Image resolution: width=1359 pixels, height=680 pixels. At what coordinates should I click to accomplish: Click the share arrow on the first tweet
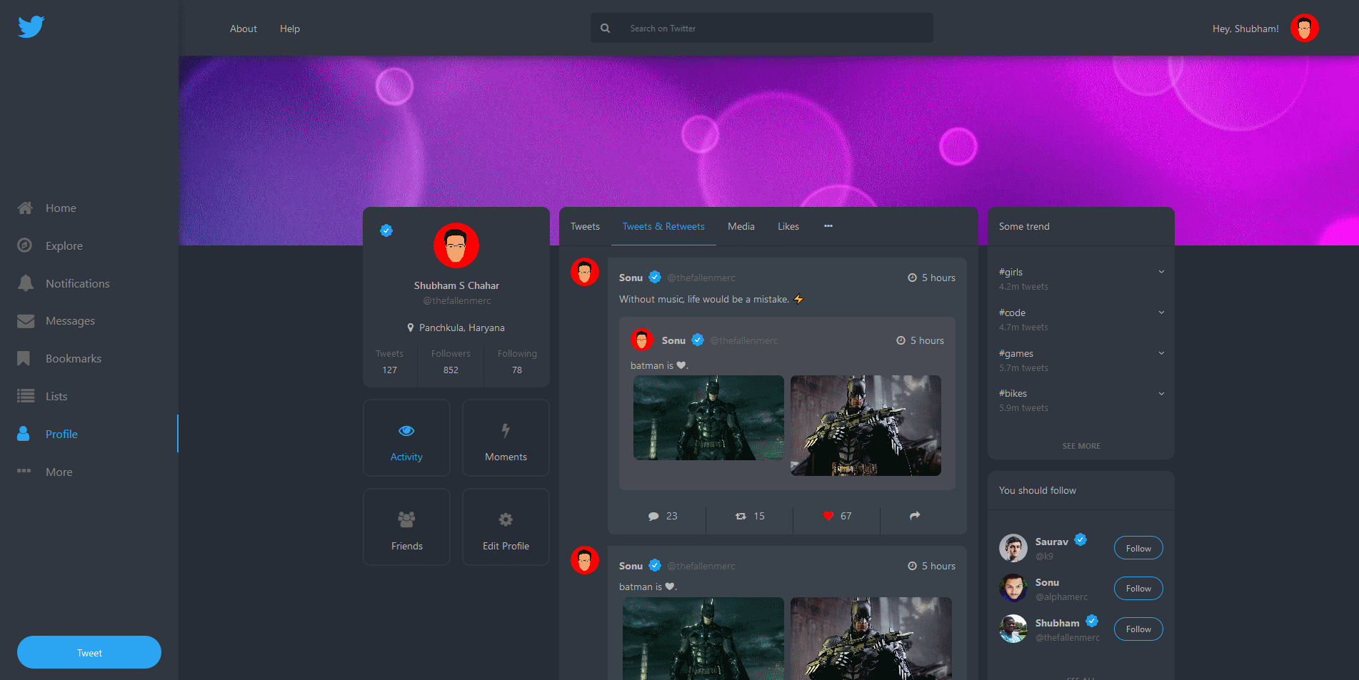point(915,515)
